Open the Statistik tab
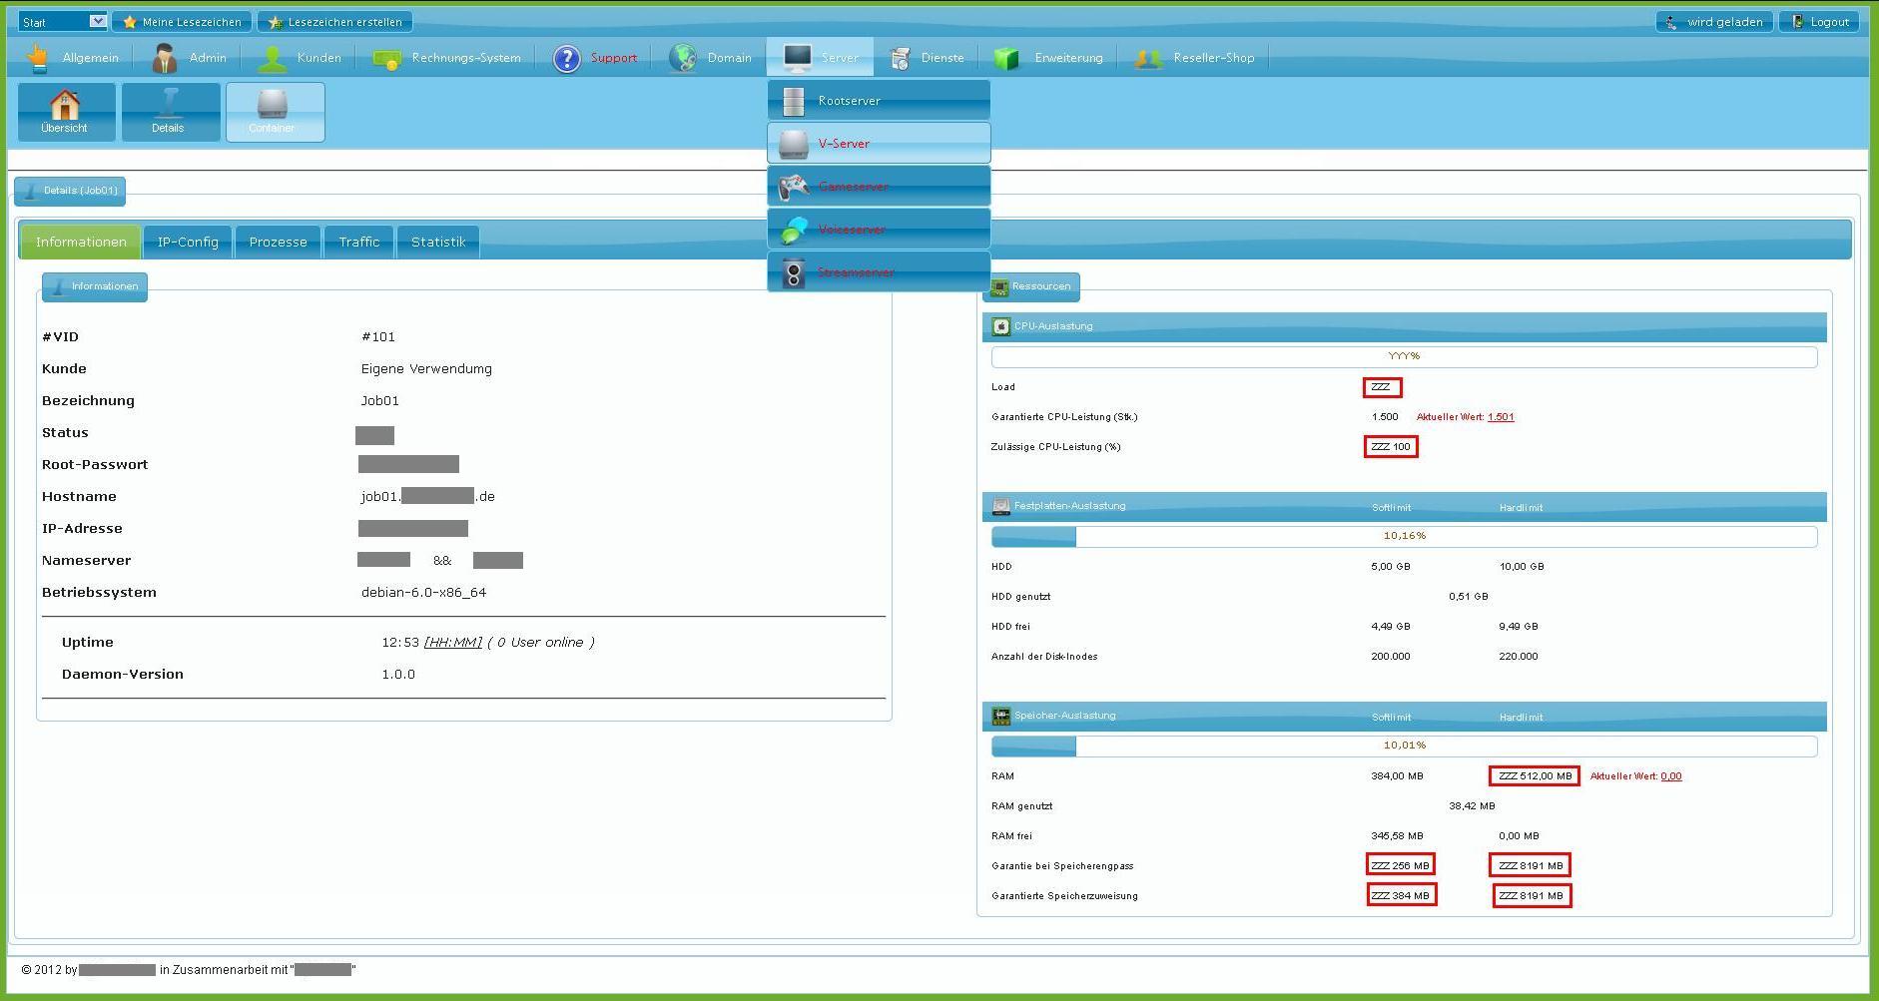1879x1001 pixels. 438,243
